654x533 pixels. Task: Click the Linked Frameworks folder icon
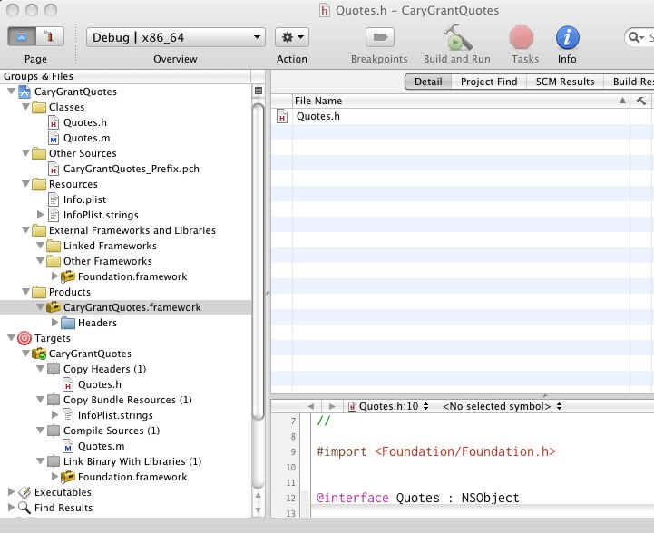54,246
